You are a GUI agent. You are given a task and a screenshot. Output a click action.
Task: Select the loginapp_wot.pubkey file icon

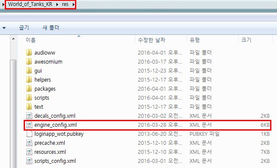[x=29, y=134]
